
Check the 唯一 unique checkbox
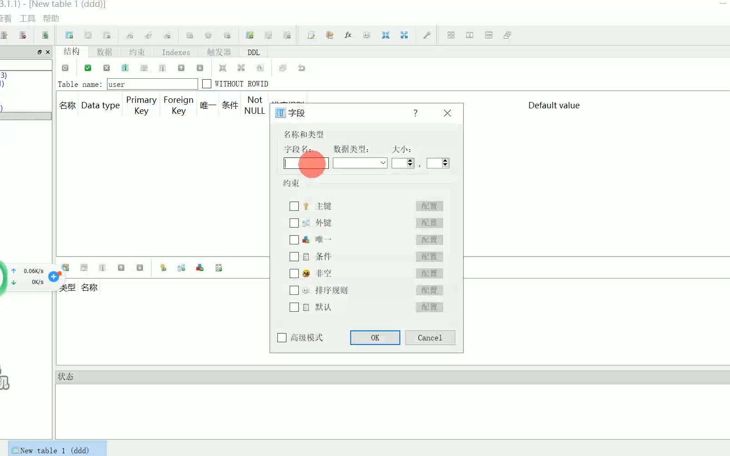click(x=294, y=240)
